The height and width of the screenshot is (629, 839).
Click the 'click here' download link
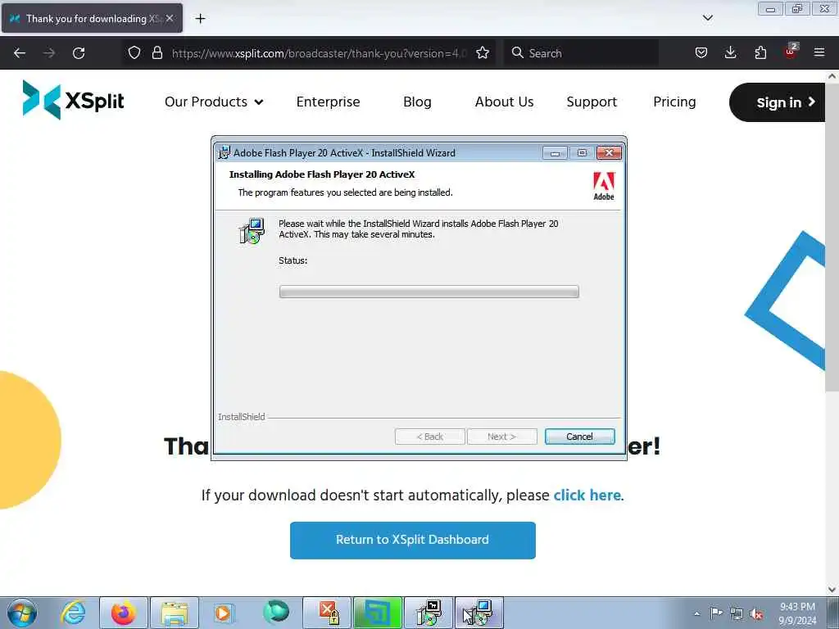point(587,496)
